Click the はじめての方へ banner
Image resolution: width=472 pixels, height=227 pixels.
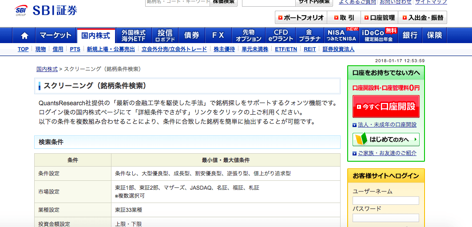(x=386, y=139)
